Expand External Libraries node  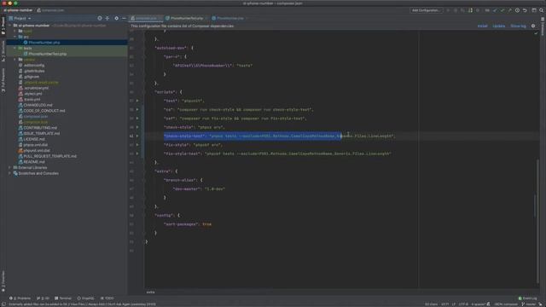9,167
